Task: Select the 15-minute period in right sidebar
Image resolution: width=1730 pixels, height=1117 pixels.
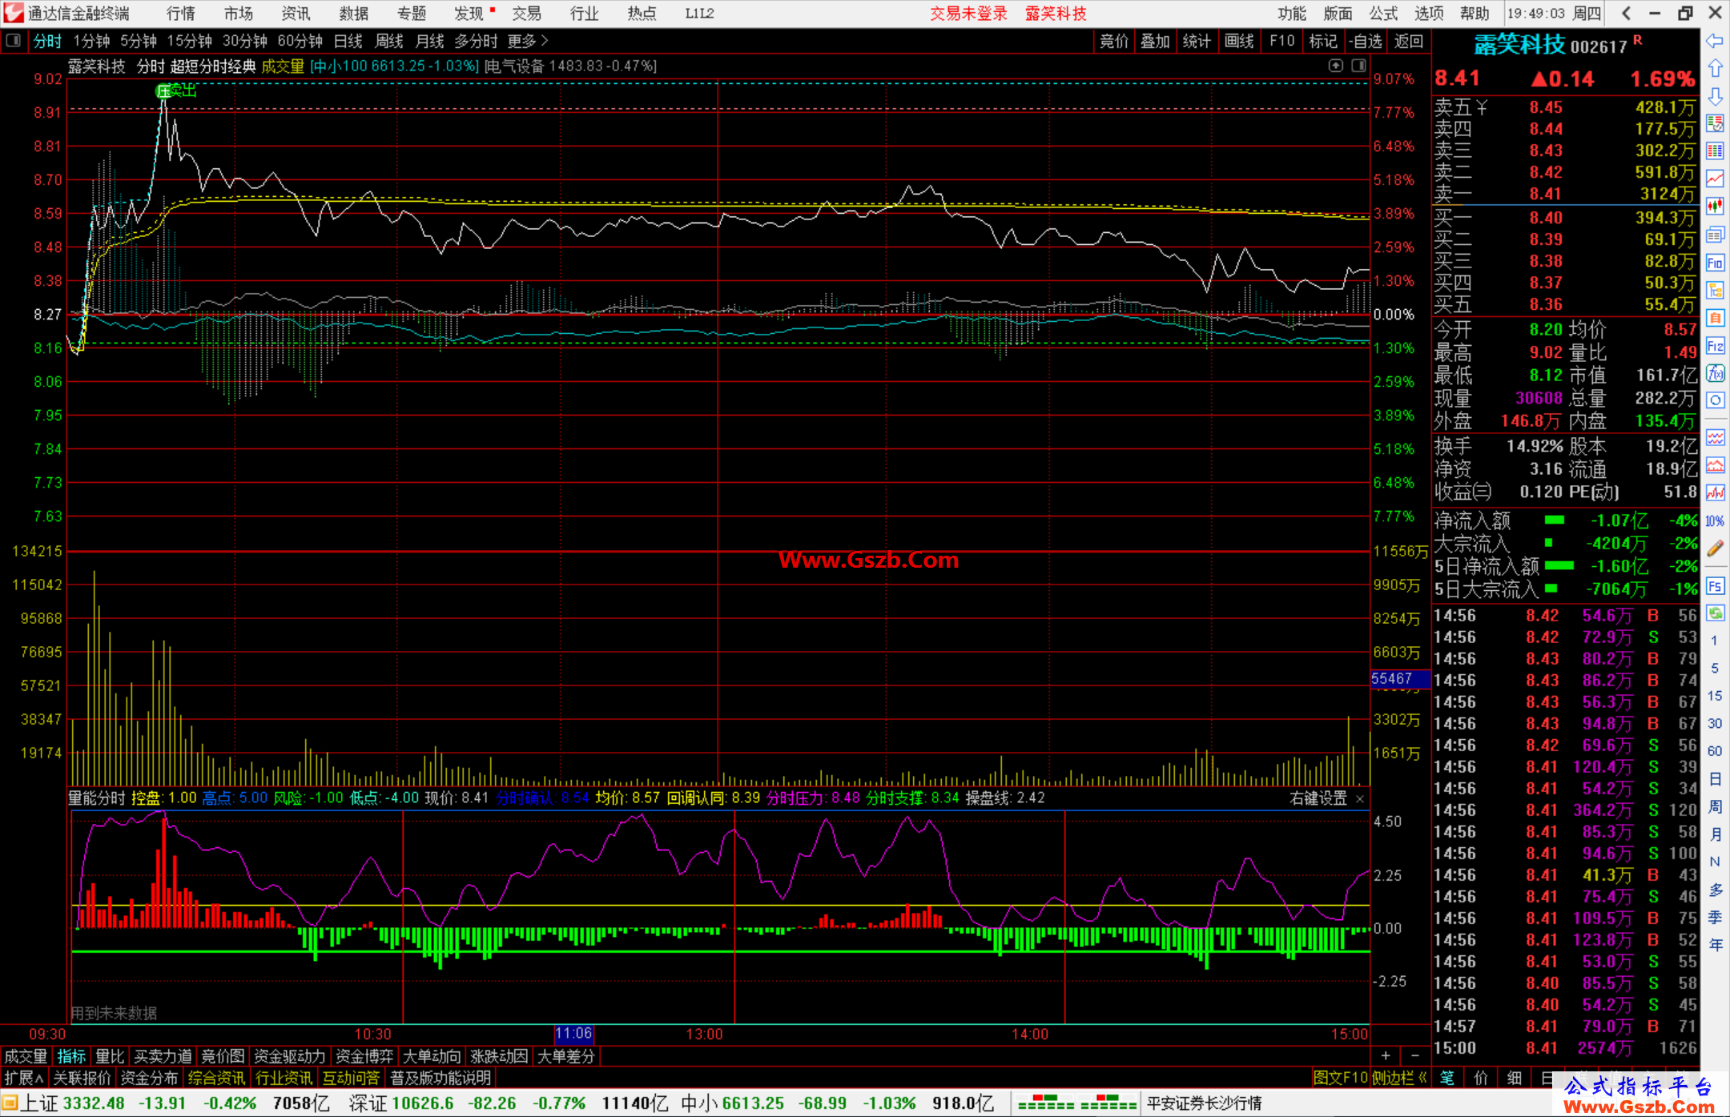Action: point(1715,696)
